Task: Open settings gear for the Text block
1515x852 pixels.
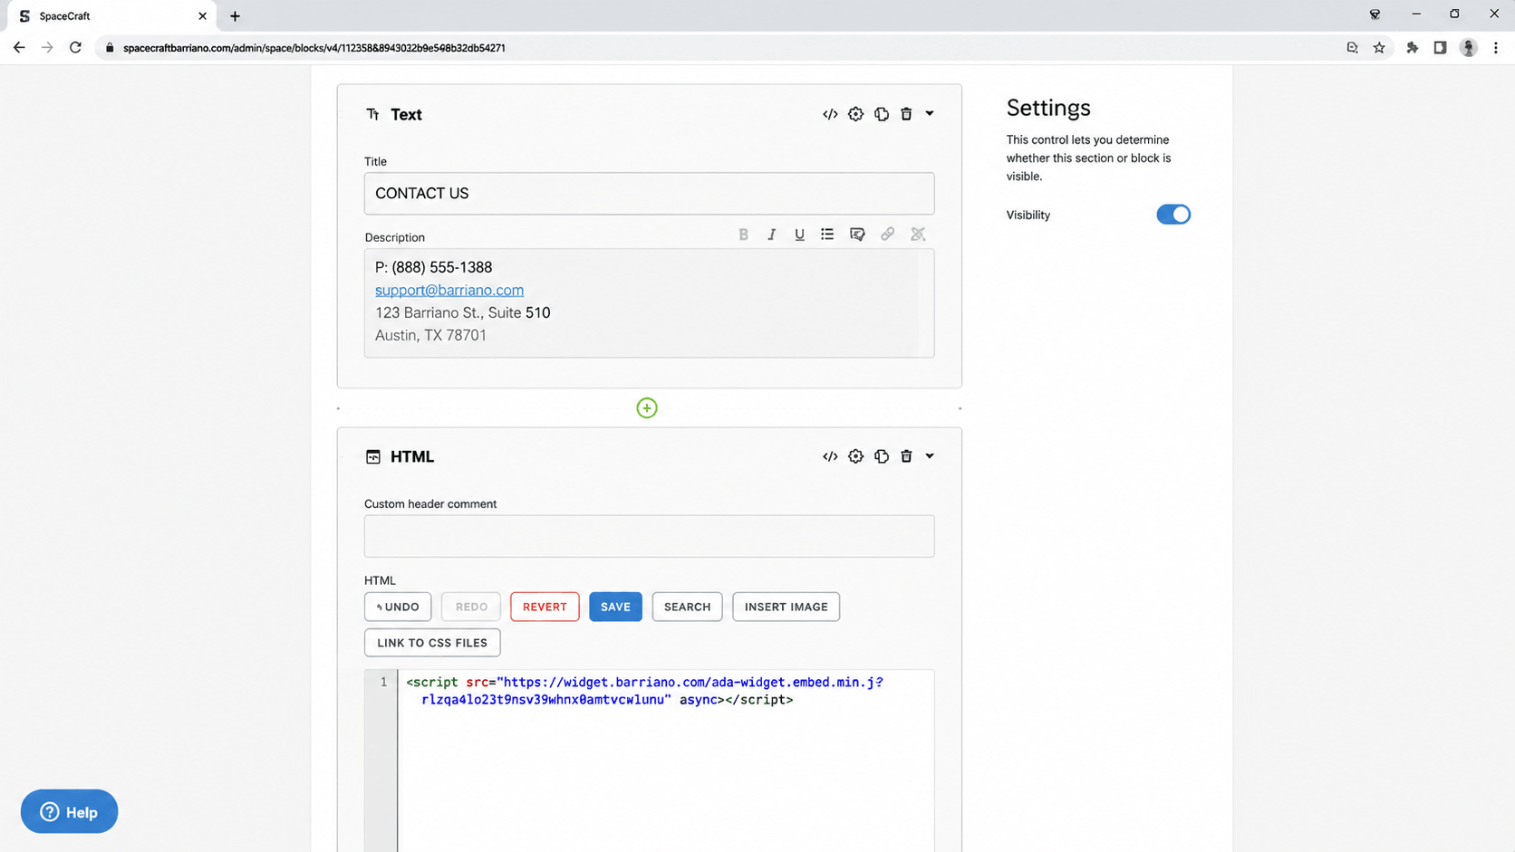Action: pyautogui.click(x=855, y=114)
